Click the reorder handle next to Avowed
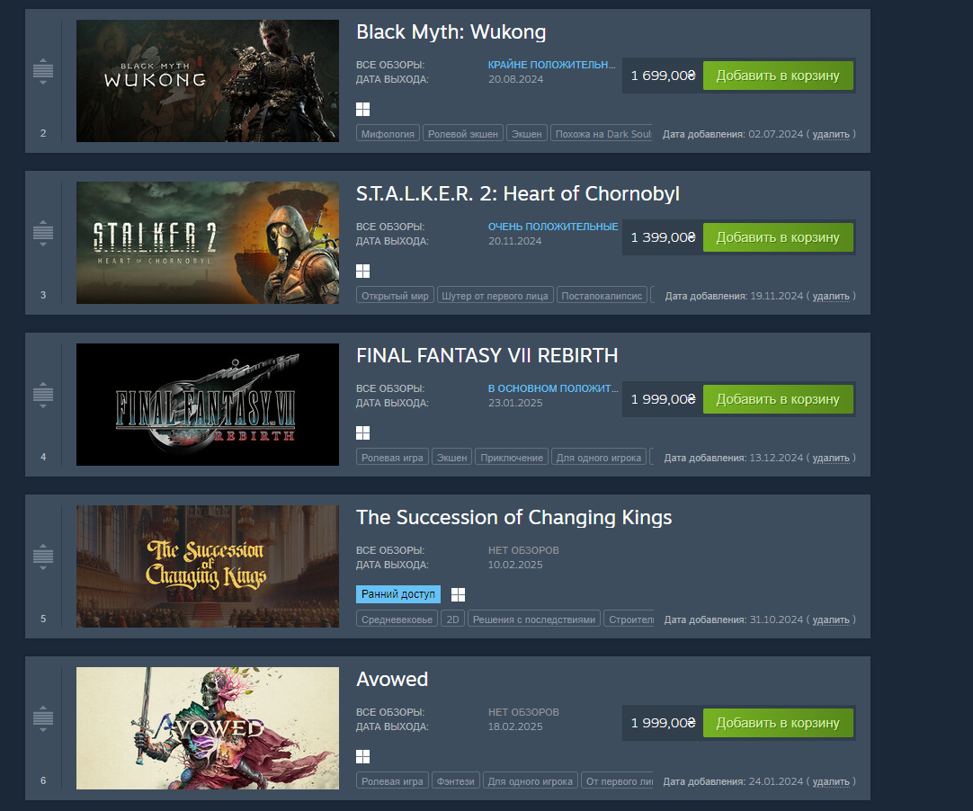Viewport: 973px width, 811px height. coord(43,718)
